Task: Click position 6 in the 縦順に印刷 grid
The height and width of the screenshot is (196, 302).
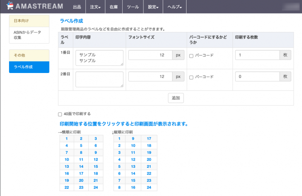Action: tap(119, 173)
